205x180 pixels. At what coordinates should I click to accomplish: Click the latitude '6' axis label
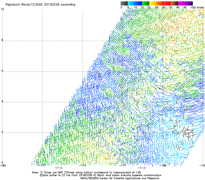coord(2,71)
